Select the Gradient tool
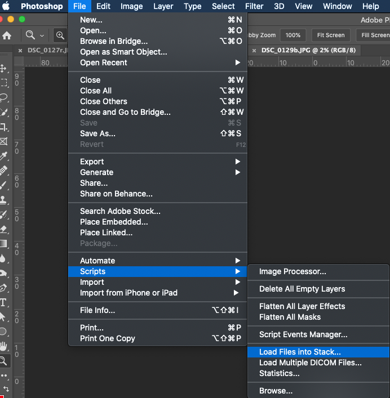The width and height of the screenshot is (390, 398). click(4, 244)
